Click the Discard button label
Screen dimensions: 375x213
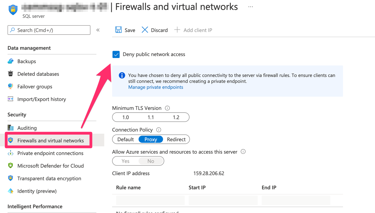click(x=159, y=30)
